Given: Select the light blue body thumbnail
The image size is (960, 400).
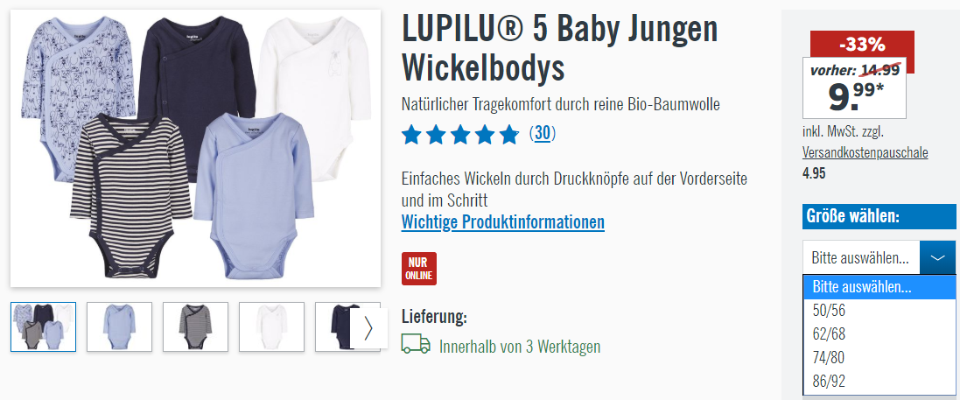Looking at the screenshot, I should coord(119,326).
